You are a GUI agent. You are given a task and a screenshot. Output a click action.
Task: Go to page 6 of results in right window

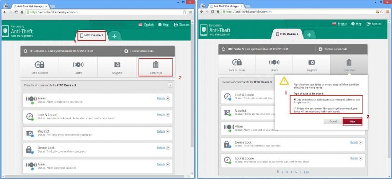[x=300, y=172]
